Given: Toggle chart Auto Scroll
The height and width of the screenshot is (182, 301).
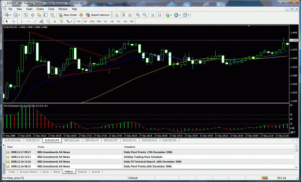Looking at the screenshot, I should 153,15.
